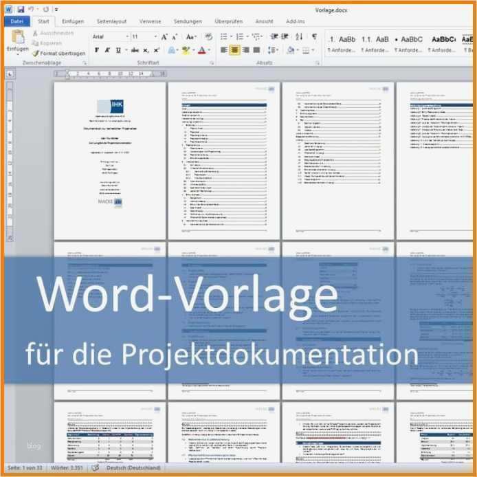
Task: Switch to the Seitenlayout tab
Action: click(111, 21)
